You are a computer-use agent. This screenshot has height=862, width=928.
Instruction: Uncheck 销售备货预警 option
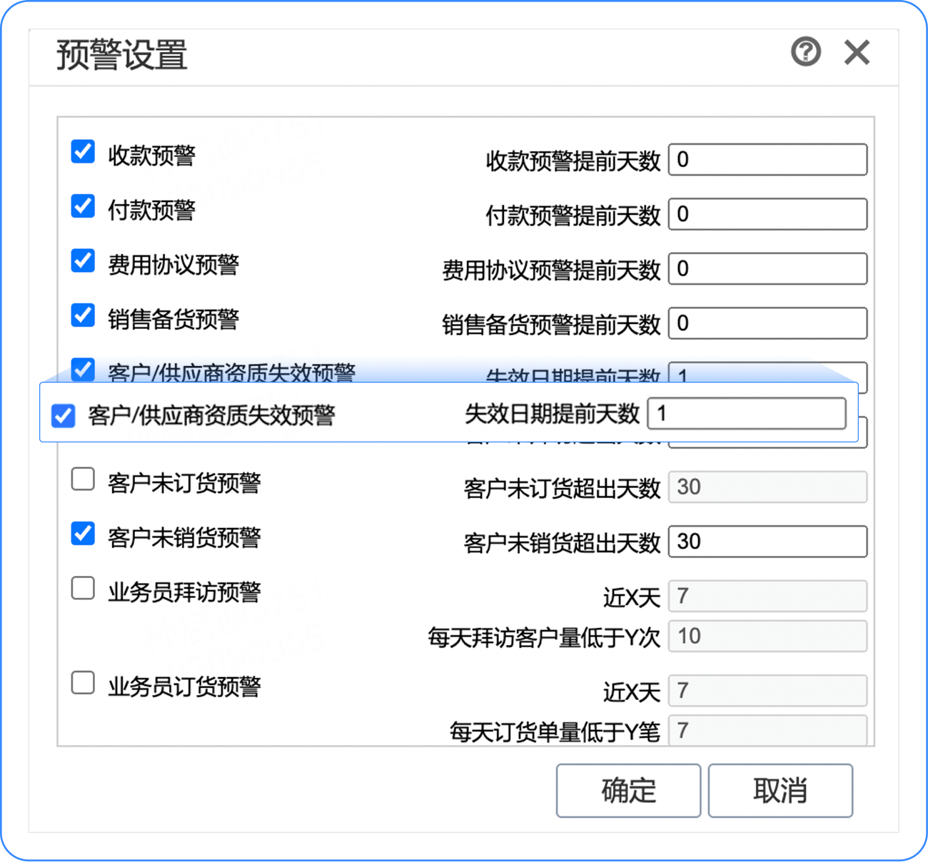(83, 315)
